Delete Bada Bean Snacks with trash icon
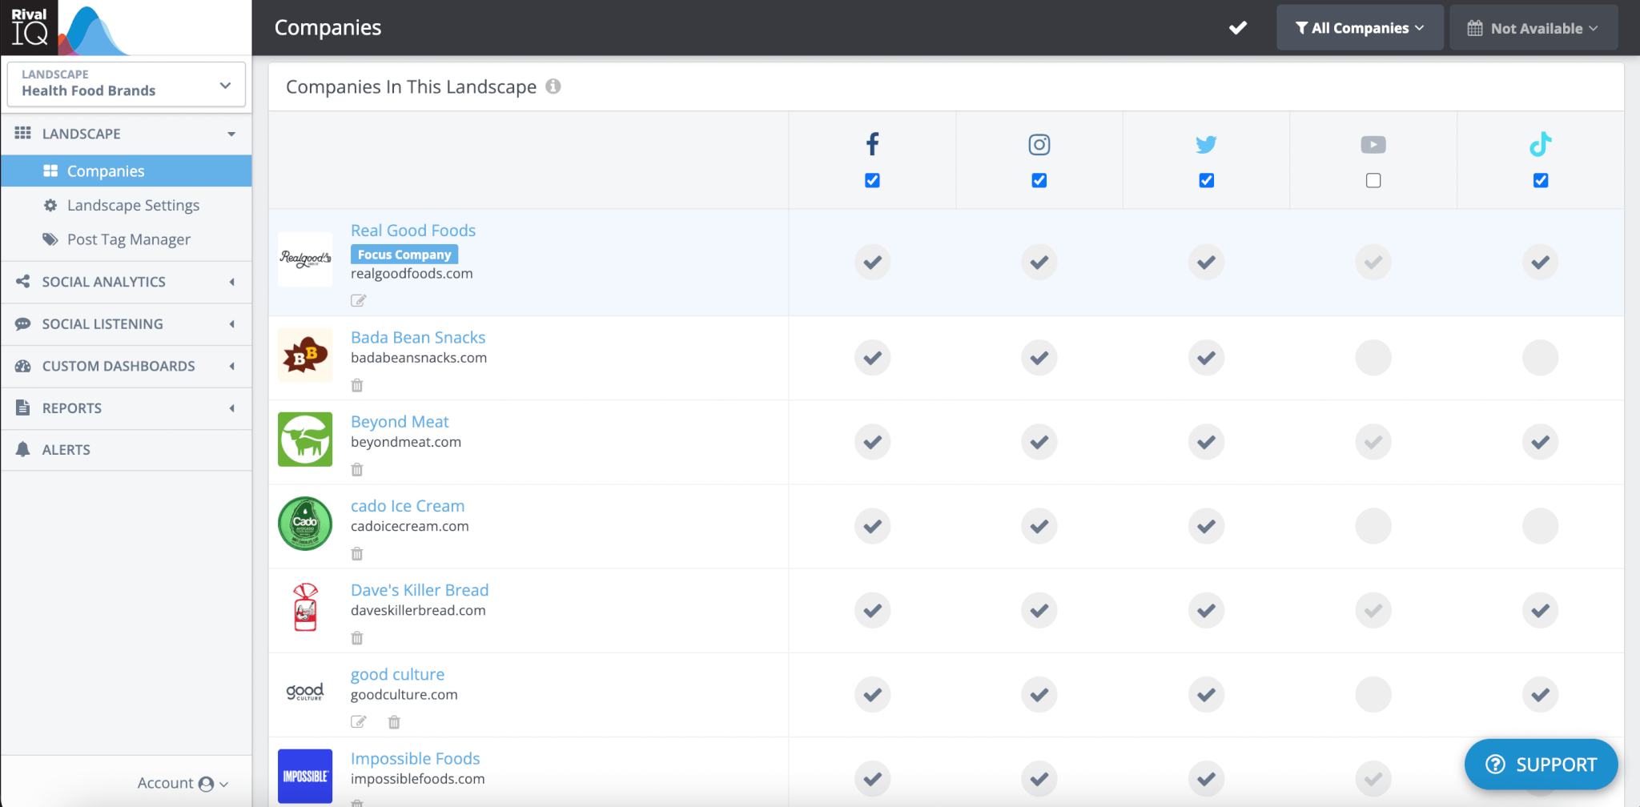Image resolution: width=1640 pixels, height=807 pixels. [x=357, y=385]
